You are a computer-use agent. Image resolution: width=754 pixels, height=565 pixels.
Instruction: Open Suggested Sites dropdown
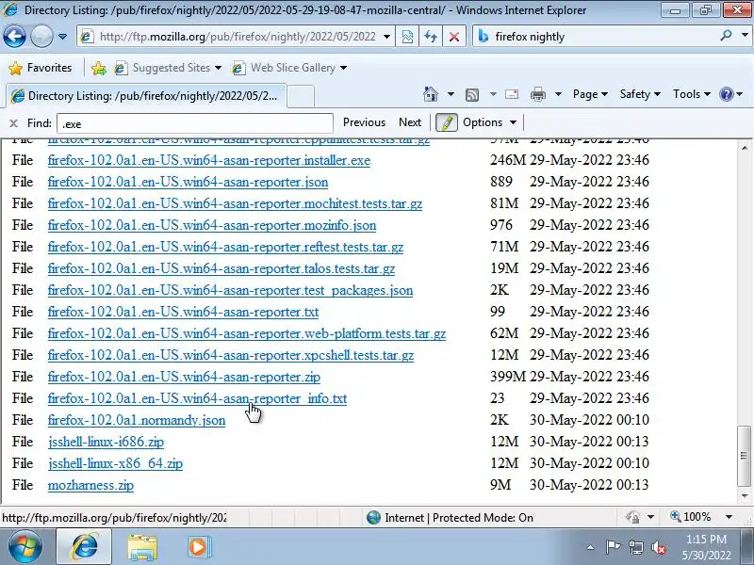tap(168, 68)
